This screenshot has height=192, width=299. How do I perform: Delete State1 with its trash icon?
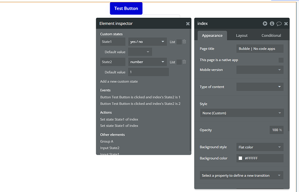pos(184,42)
